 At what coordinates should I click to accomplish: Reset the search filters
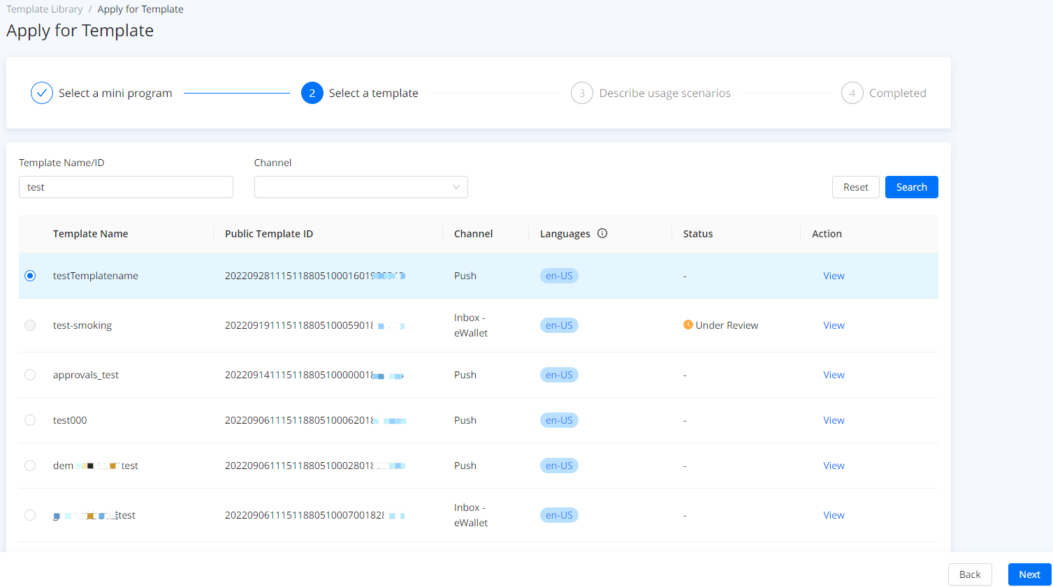click(855, 187)
